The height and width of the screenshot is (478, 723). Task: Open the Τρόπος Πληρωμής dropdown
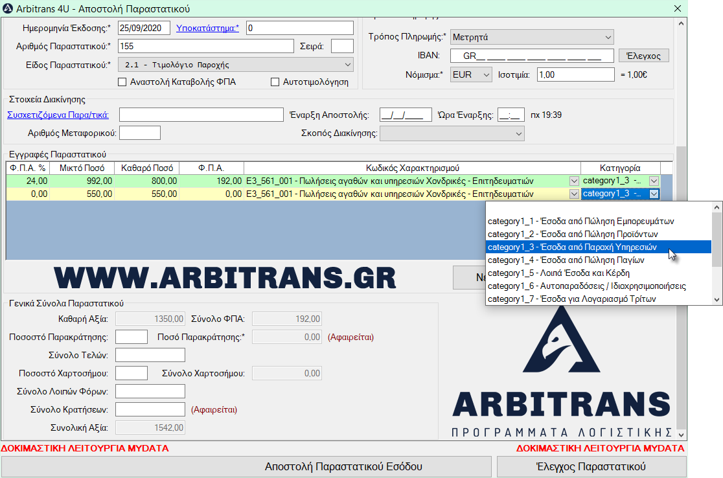click(532, 37)
